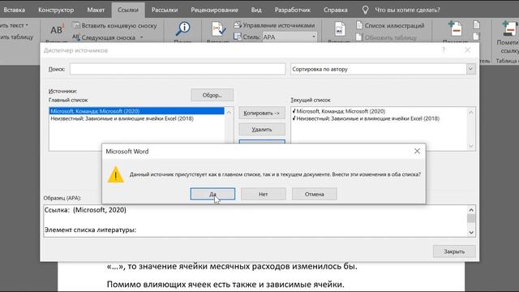Decline with the Нет button
This screenshot has height=292, width=519.
(264, 194)
